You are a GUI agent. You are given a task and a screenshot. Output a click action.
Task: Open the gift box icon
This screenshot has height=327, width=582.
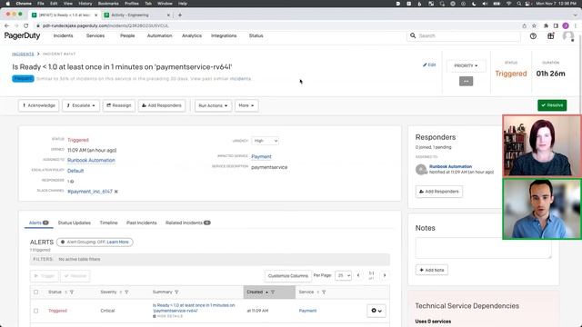click(550, 36)
